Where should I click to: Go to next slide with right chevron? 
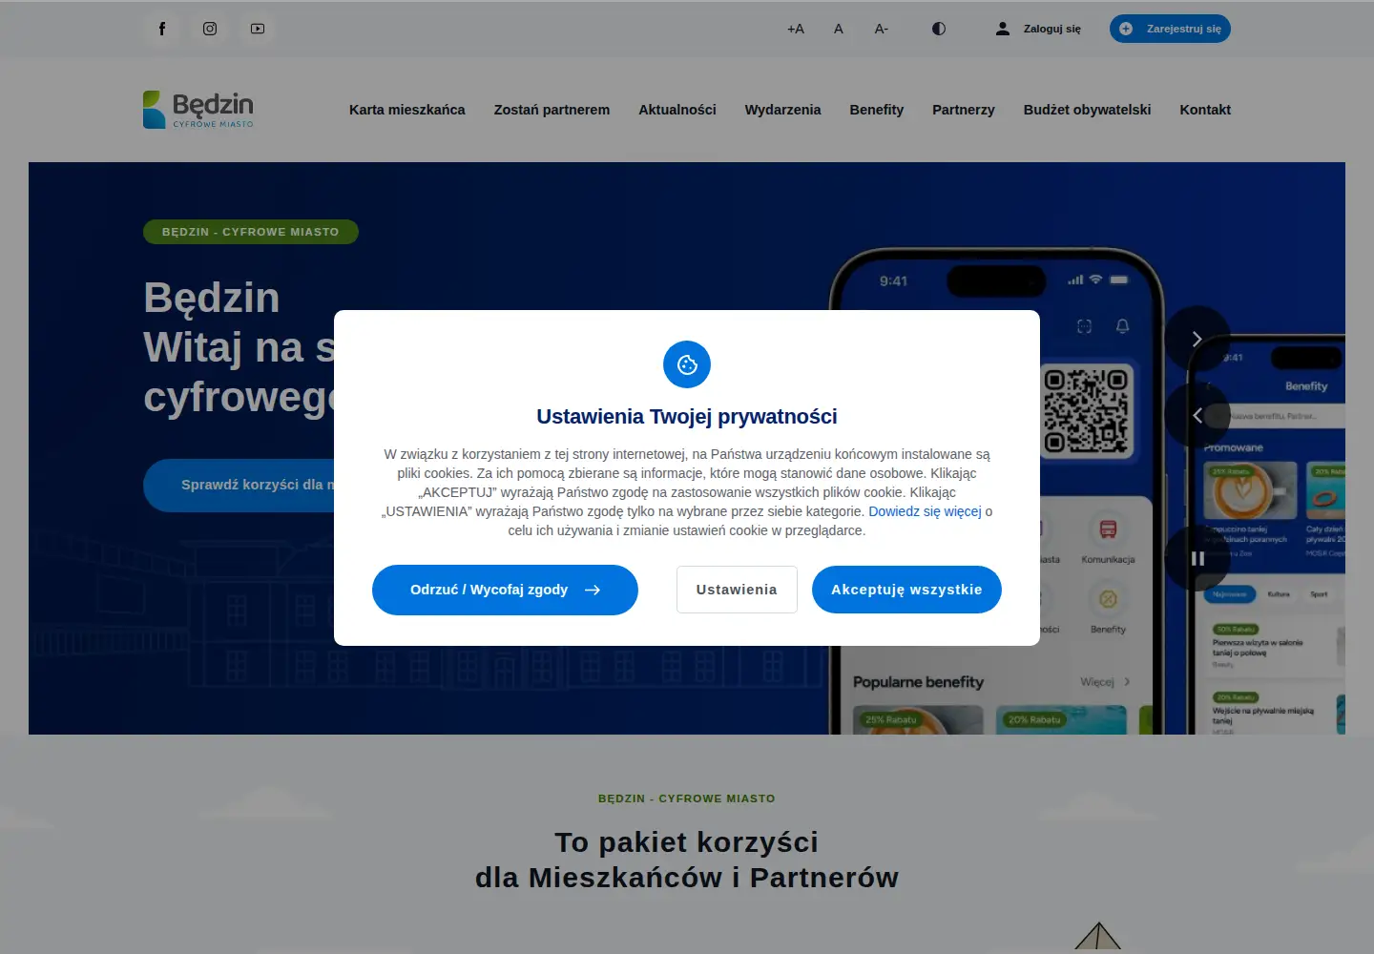pos(1197,339)
